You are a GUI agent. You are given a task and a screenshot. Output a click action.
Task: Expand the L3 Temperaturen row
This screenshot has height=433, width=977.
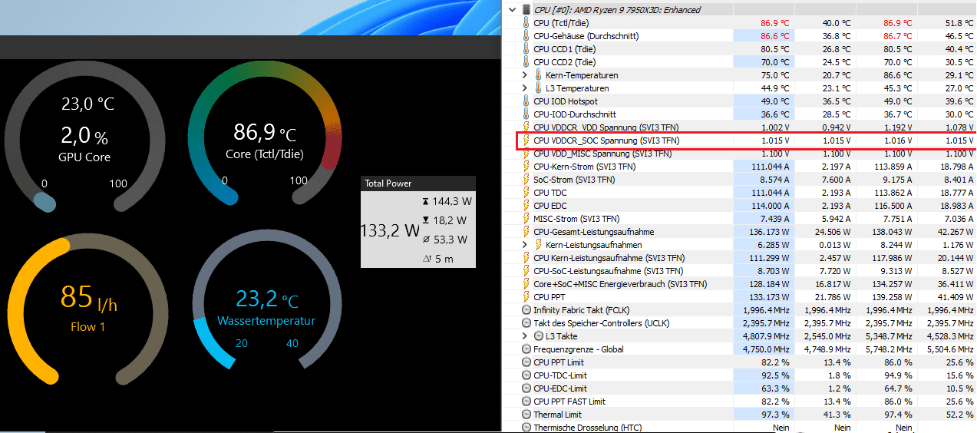point(525,88)
